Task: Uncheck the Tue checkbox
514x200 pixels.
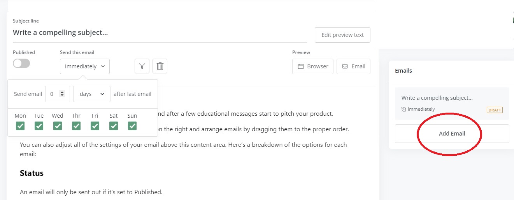Action: [39, 126]
